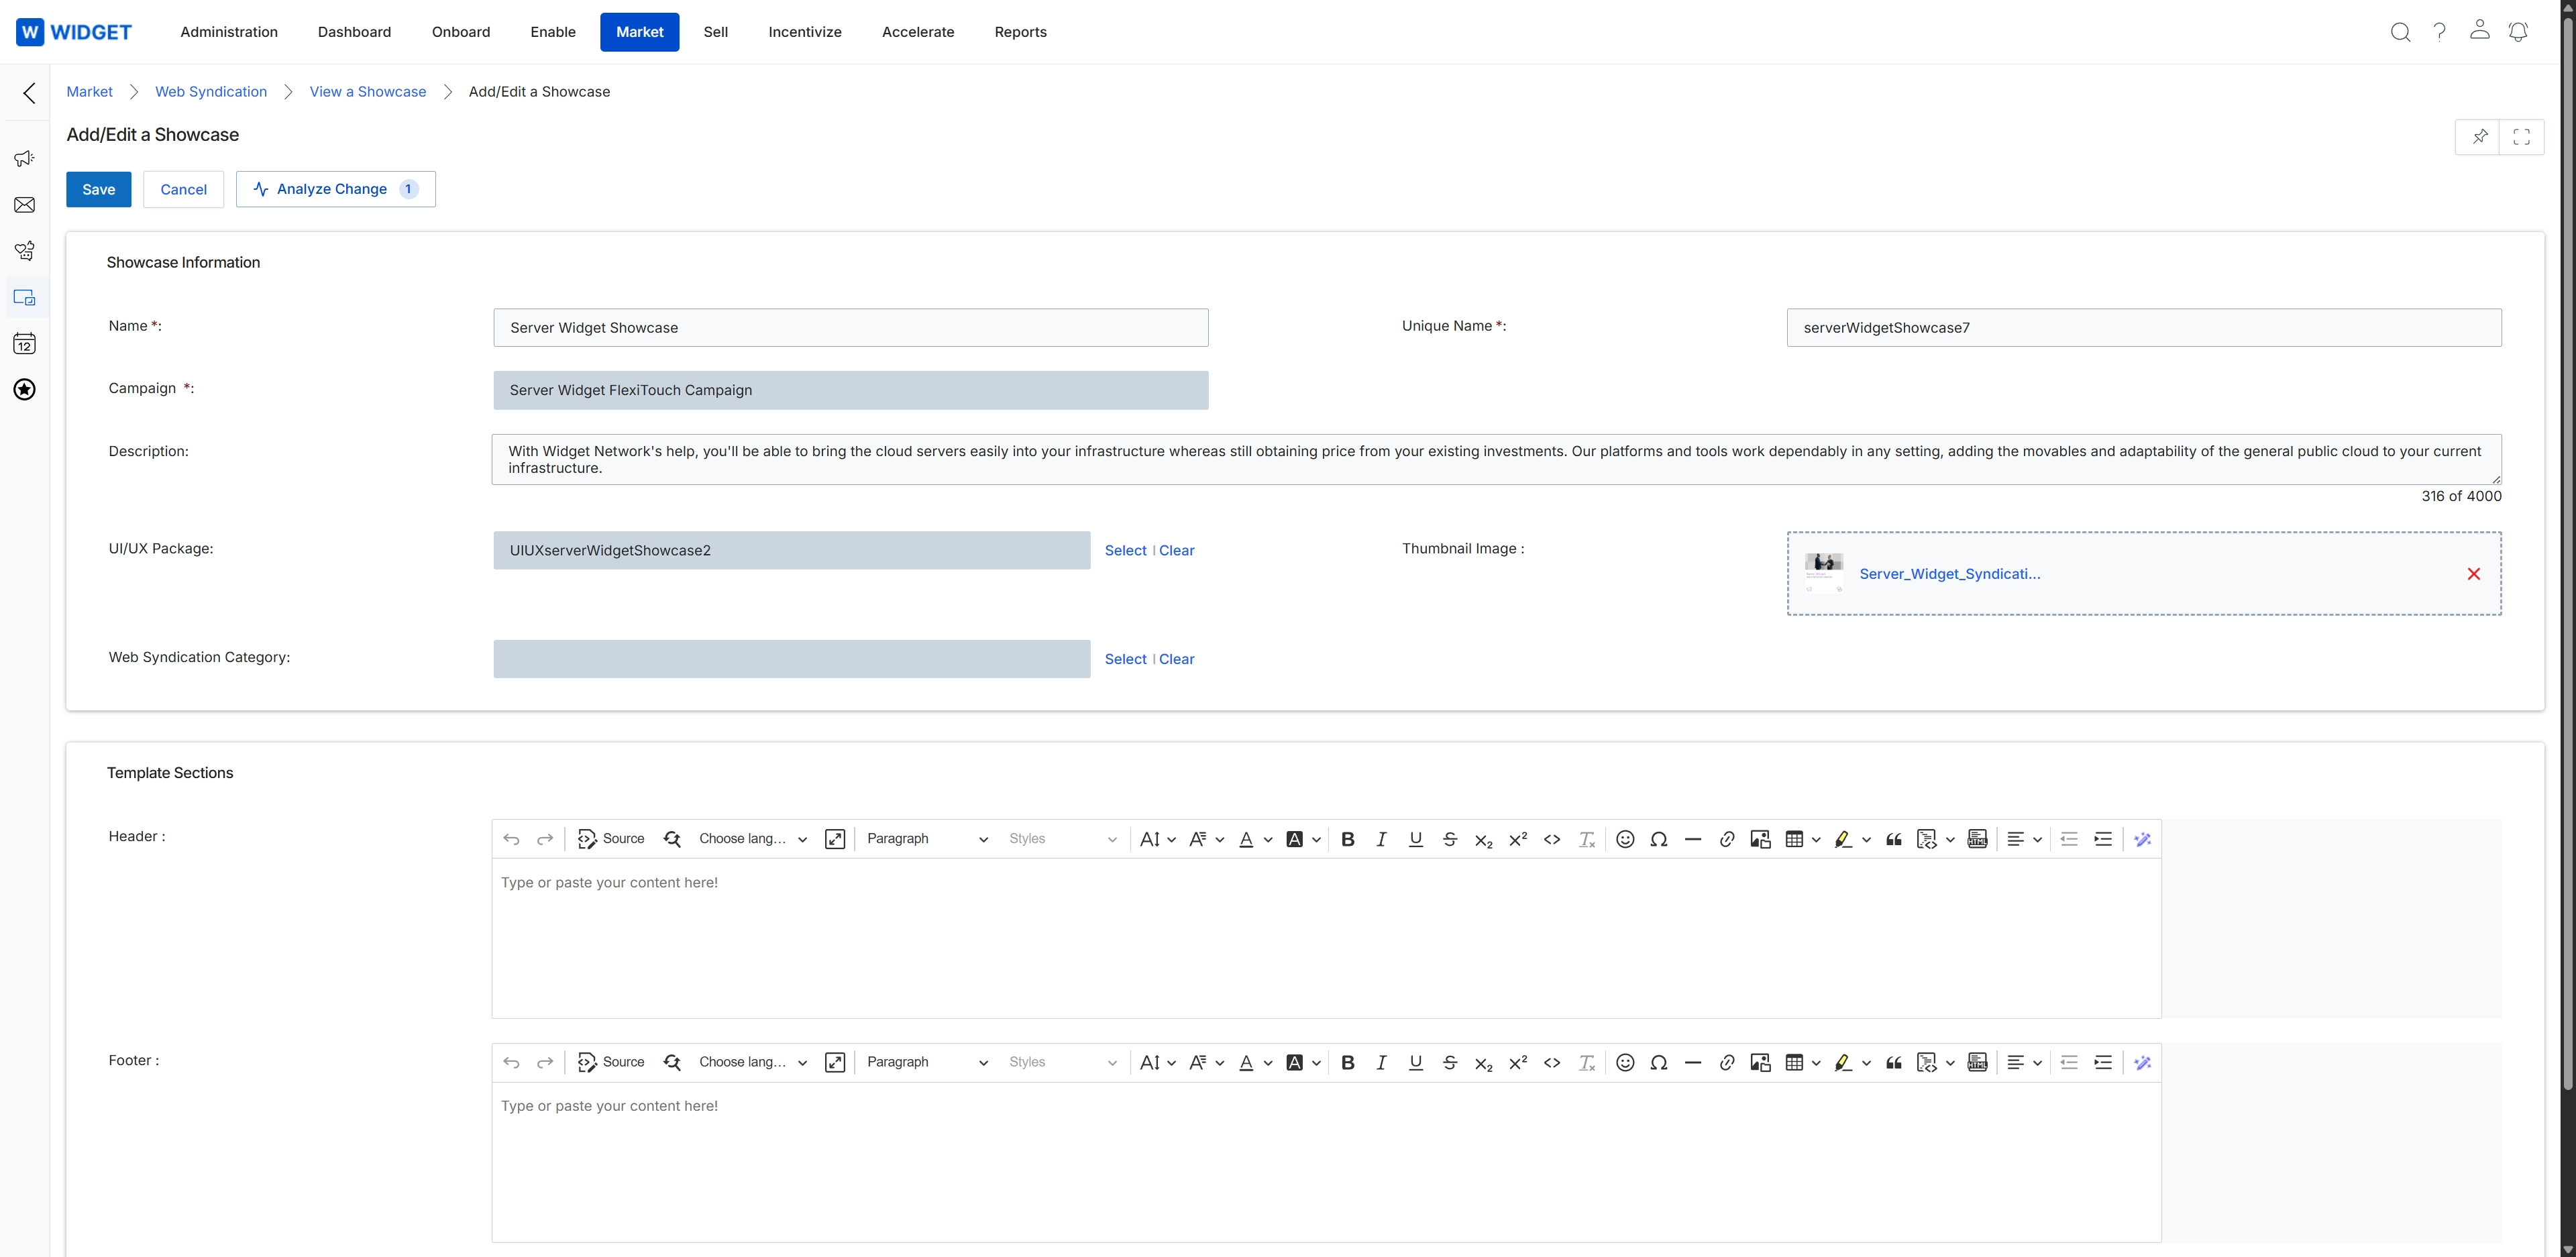The width and height of the screenshot is (2576, 1257).
Task: Go to Web Syndication breadcrumb
Action: pyautogui.click(x=211, y=92)
